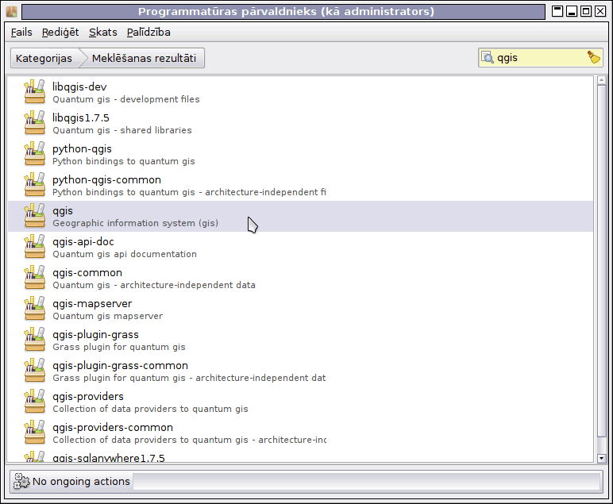The image size is (613, 504).
Task: Click the qgis-api-doc package icon
Action: 34,247
